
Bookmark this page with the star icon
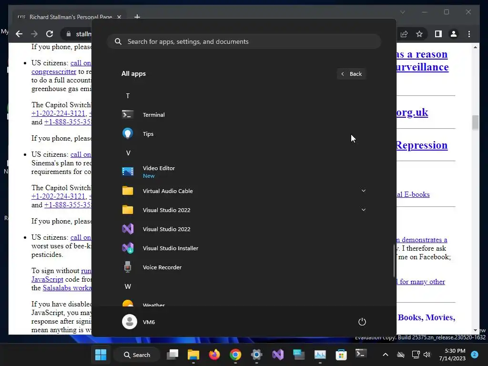(419, 34)
